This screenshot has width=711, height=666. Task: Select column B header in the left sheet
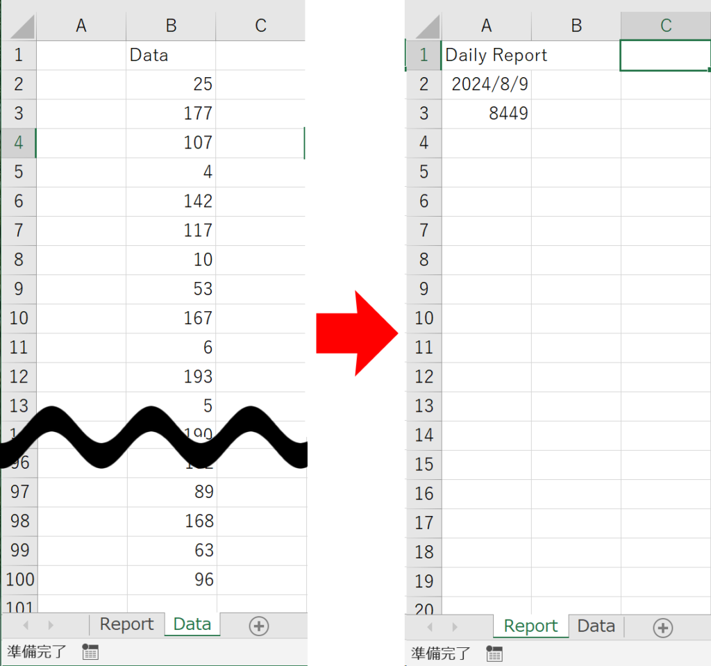tap(171, 26)
